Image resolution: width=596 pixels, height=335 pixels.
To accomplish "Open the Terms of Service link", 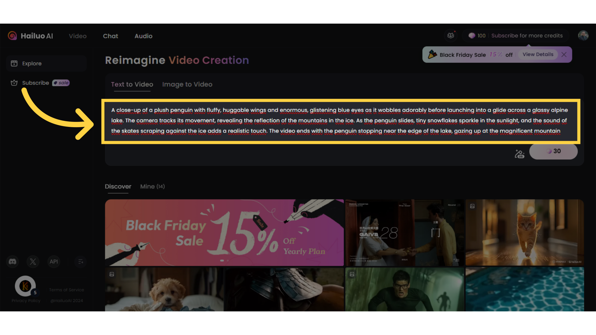I will [x=66, y=290].
